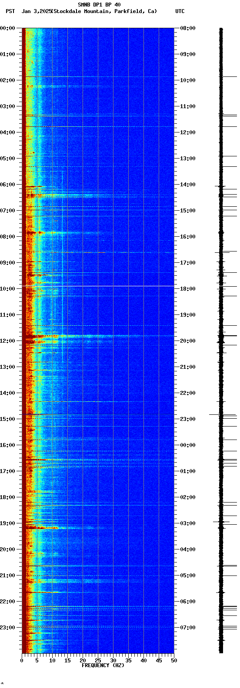Click the frequency axis tick label '25'
Viewport: 240px width, 688px height.
tap(98, 661)
